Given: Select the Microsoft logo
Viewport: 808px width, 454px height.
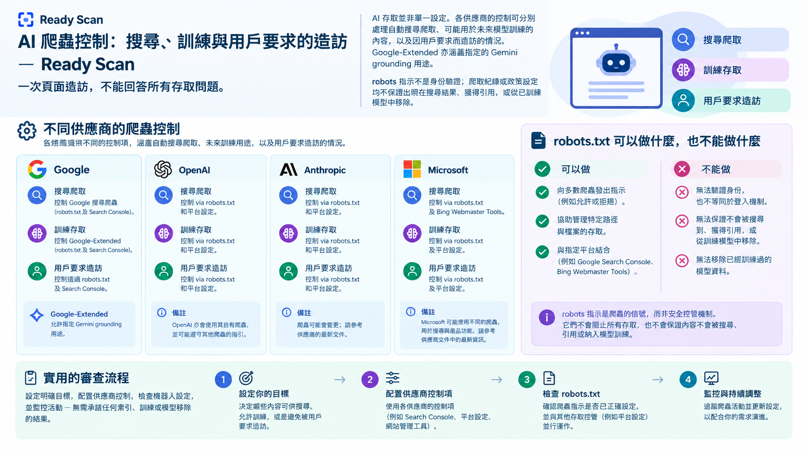Looking at the screenshot, I should (x=412, y=169).
